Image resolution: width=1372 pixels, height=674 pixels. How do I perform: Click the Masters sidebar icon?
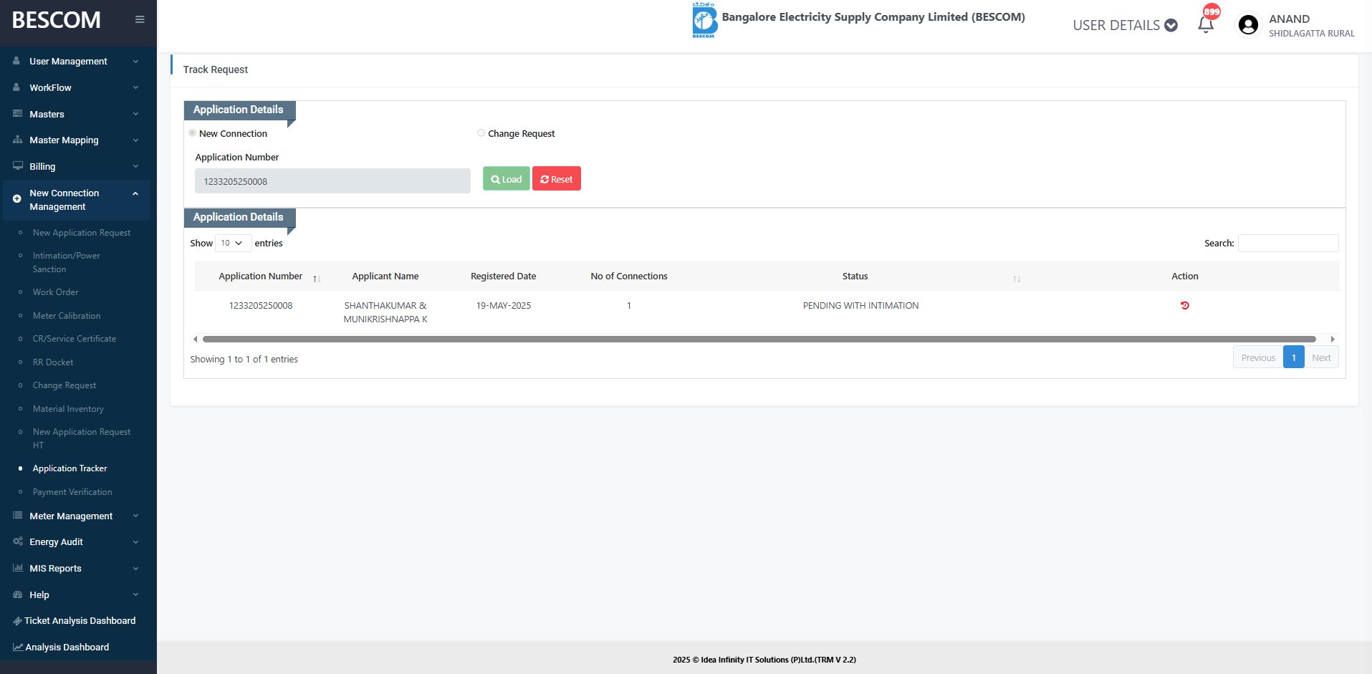(x=17, y=114)
